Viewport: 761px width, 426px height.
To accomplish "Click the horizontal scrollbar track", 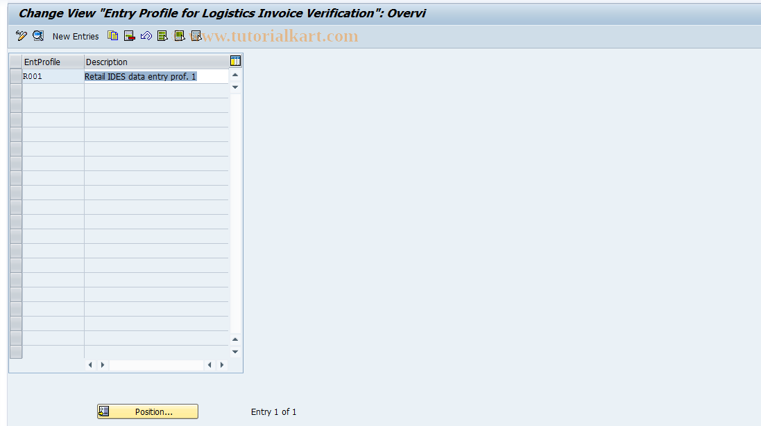I will pos(156,365).
